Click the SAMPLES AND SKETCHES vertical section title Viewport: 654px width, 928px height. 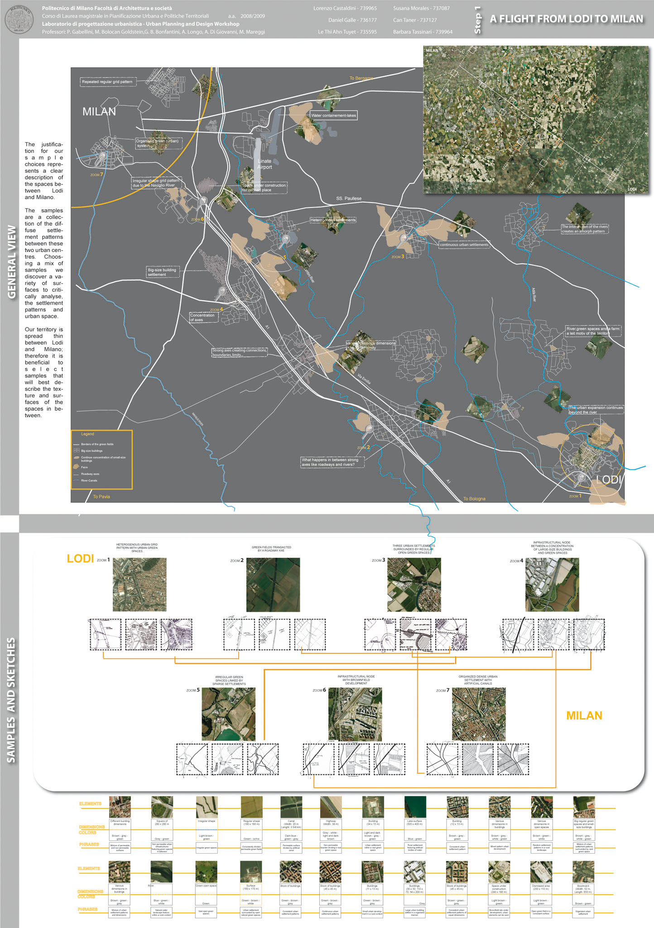click(11, 700)
